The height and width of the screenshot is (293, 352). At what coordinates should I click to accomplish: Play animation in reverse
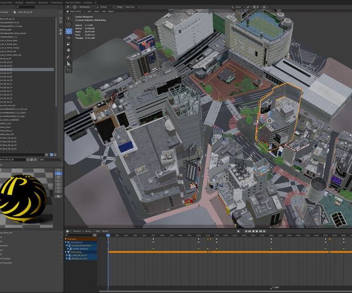(253, 231)
